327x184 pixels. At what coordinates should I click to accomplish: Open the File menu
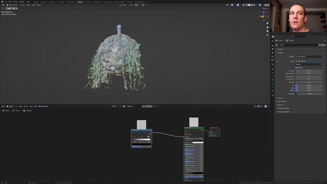[x=6, y=2]
